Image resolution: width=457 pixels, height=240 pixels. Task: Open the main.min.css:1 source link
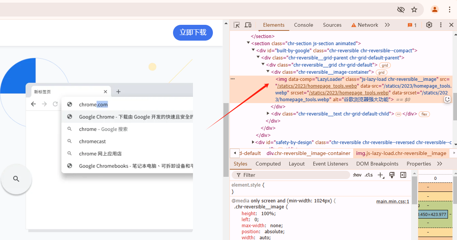[x=393, y=202]
